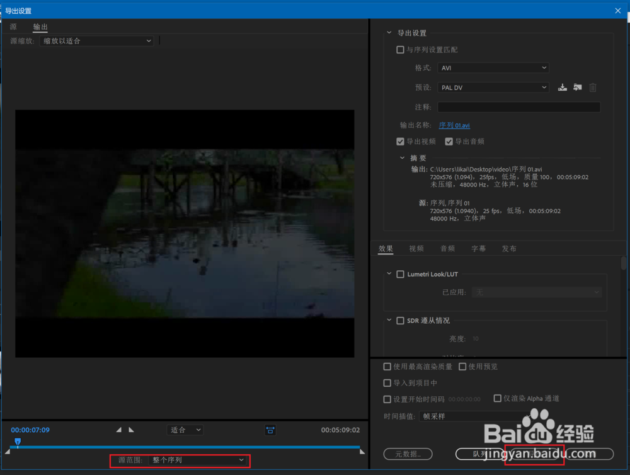Switch to the 输出 tab

40,27
